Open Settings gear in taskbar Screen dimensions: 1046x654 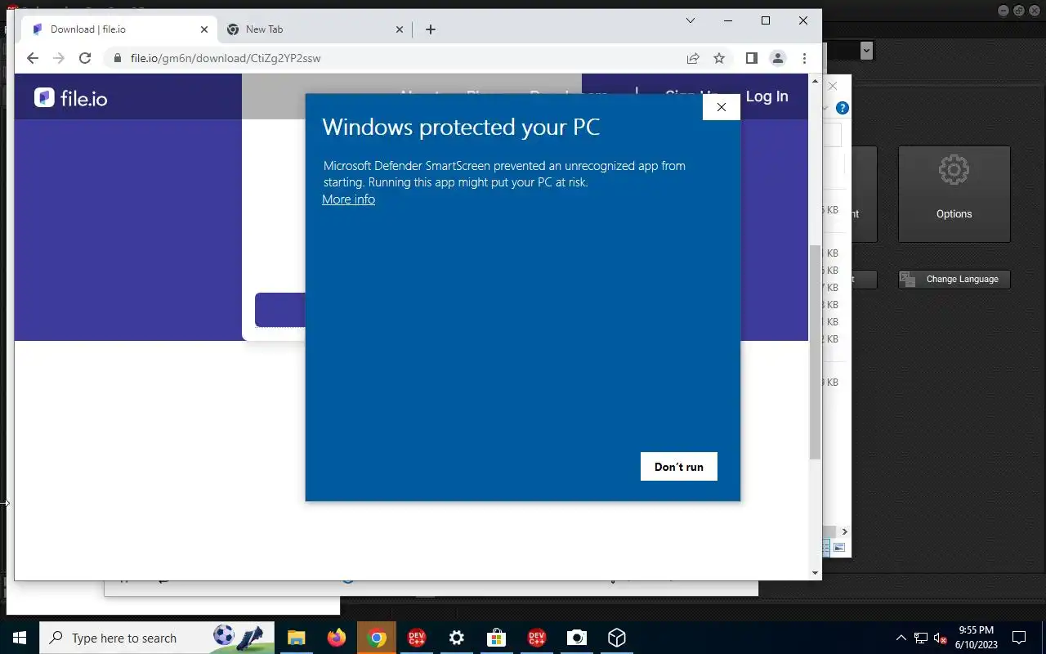[x=456, y=638]
